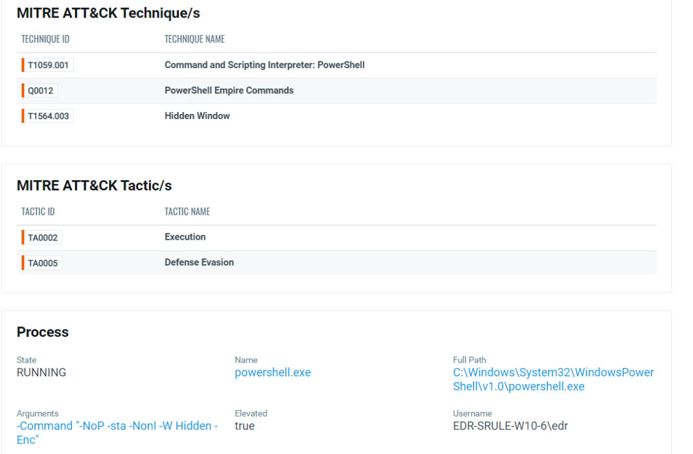This screenshot has height=454, width=693.
Task: Sort by the TECHNIQUE NAME column header
Action: (x=194, y=39)
